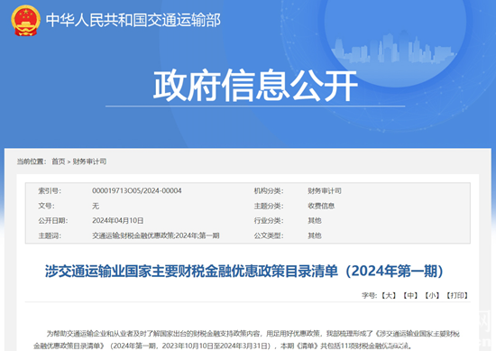Click the 公文类型 value 其他
Screen dimensions: 496x351
pos(315,236)
